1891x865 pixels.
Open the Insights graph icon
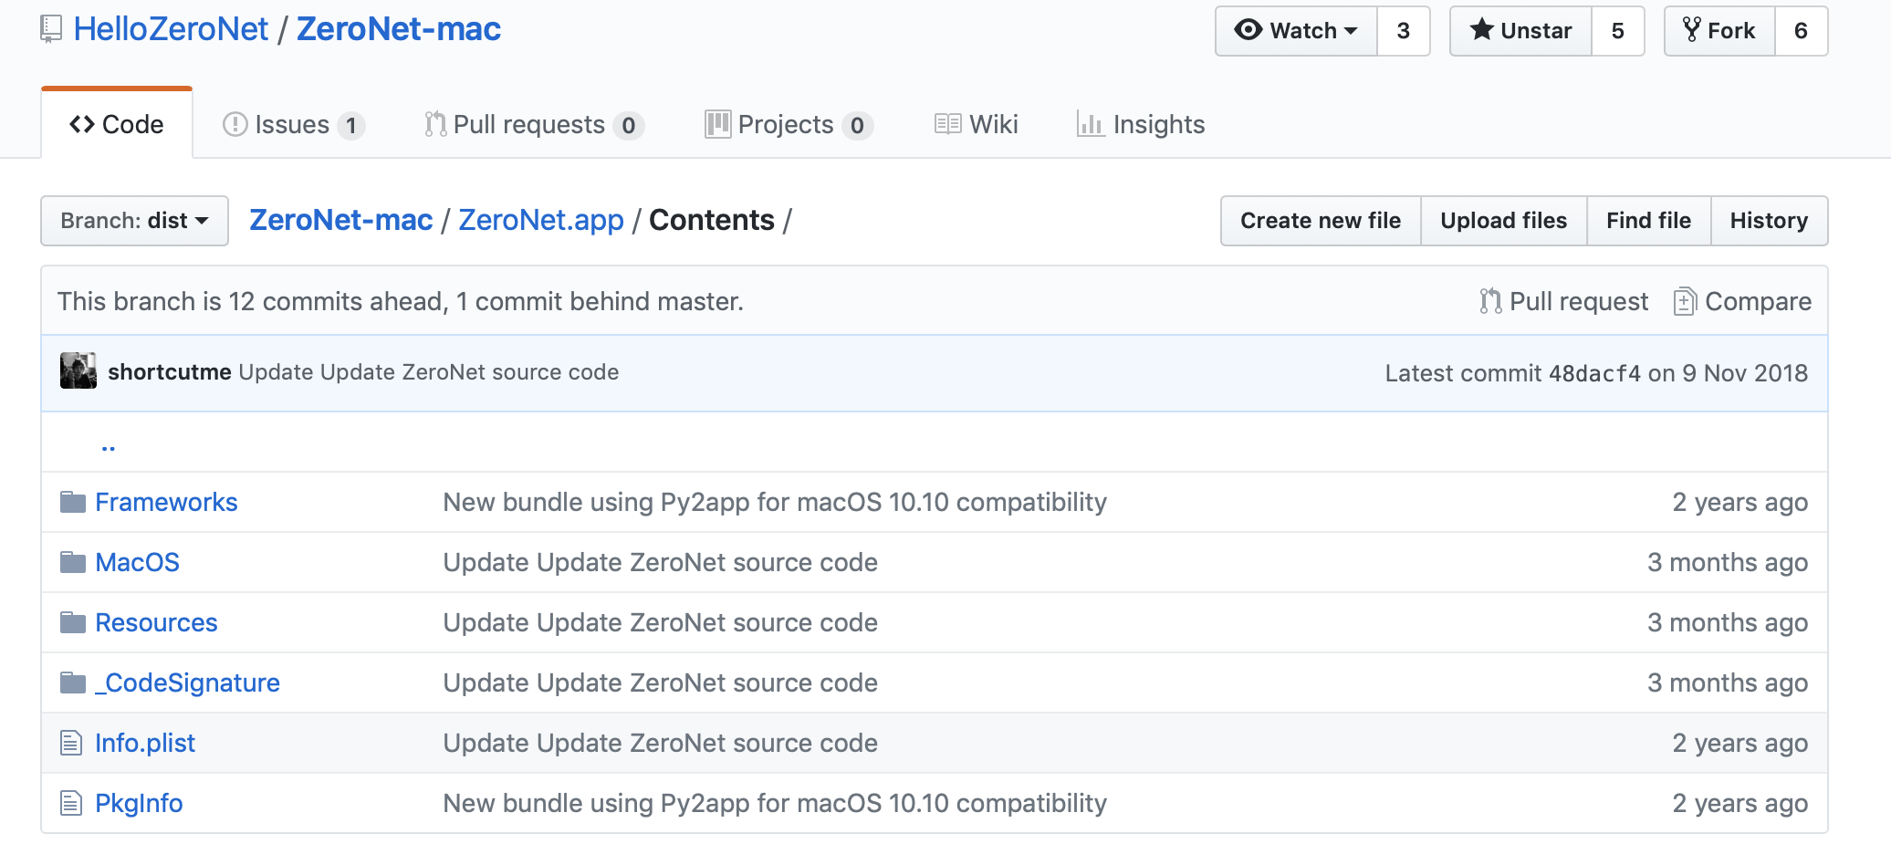point(1092,123)
